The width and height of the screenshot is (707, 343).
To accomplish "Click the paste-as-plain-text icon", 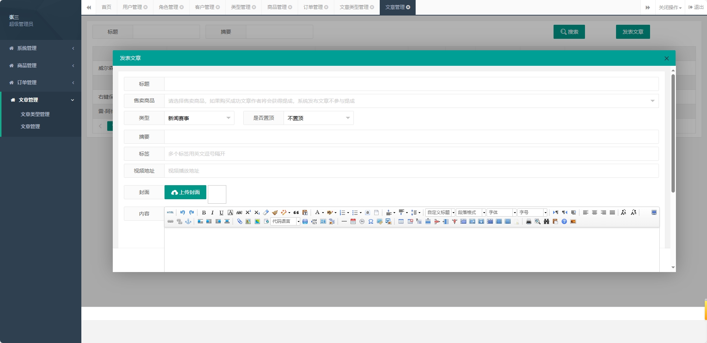I will coord(305,213).
